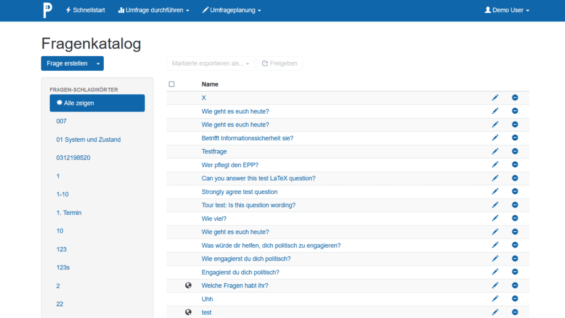
Task: Edit "Wie viel?" with the pencil icon
Action: coord(495,218)
